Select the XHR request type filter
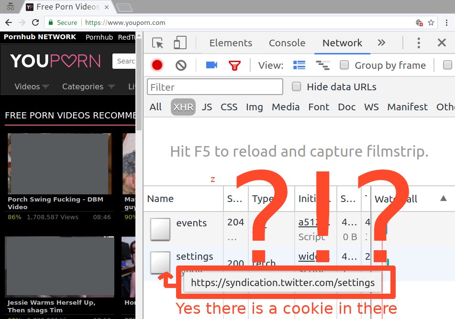This screenshot has width=455, height=319. point(183,107)
